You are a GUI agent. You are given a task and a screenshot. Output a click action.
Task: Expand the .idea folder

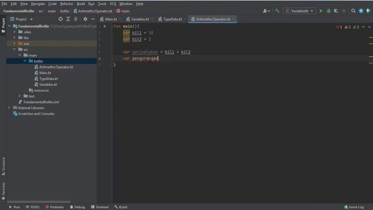14,32
